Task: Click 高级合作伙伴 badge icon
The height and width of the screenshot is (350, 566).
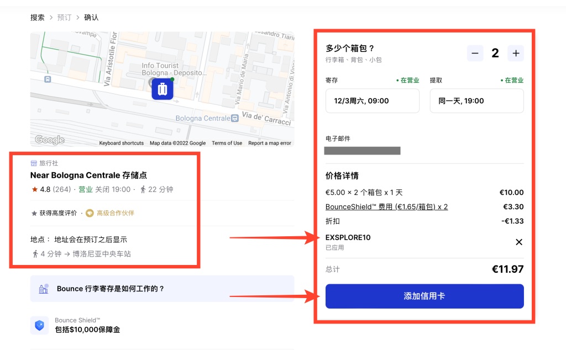Action: click(x=90, y=214)
